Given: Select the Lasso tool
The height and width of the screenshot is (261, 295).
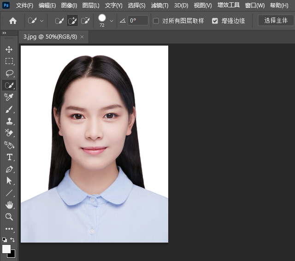Looking at the screenshot, I should coord(9,73).
